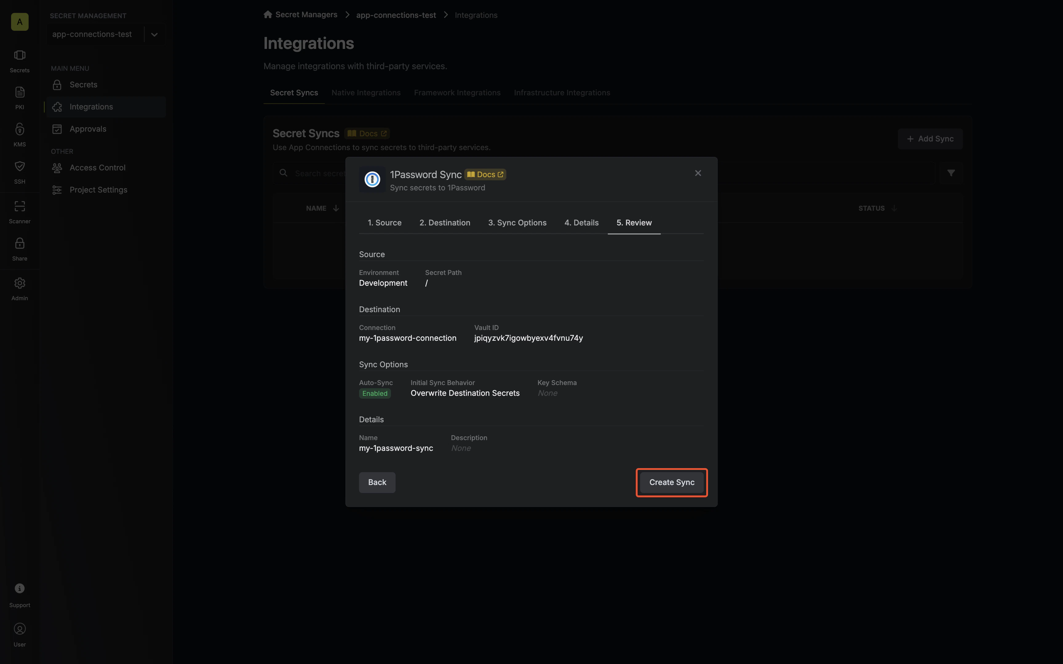Click the 1Password logo in dialog
The width and height of the screenshot is (1063, 664).
coord(372,179)
